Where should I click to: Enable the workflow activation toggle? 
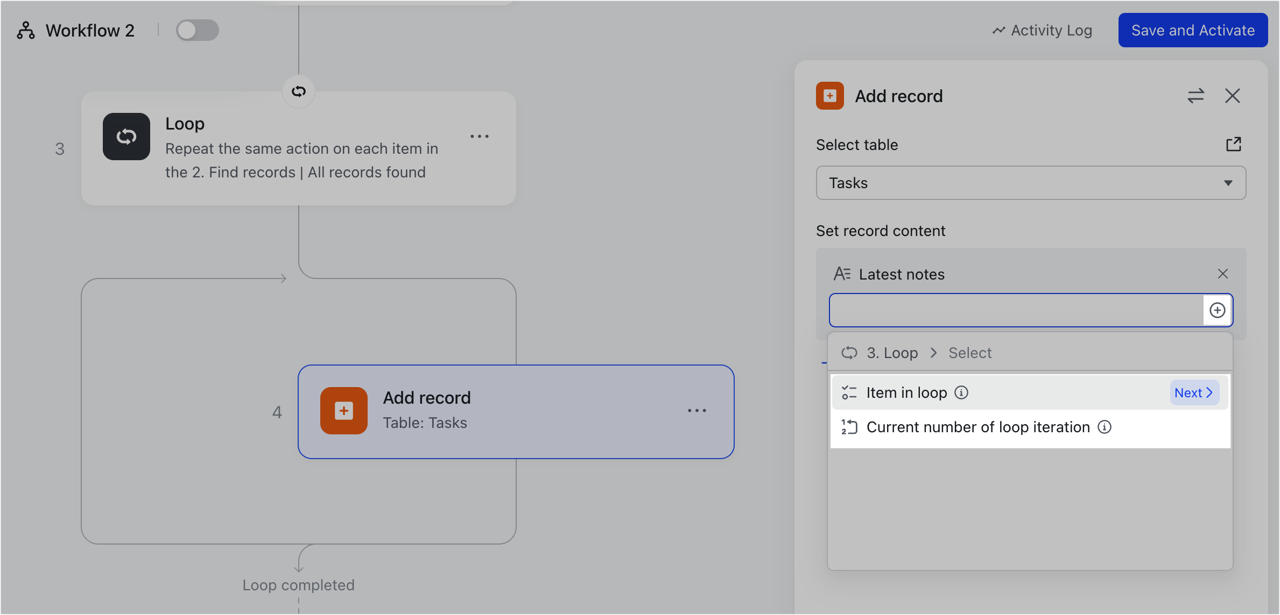point(197,30)
